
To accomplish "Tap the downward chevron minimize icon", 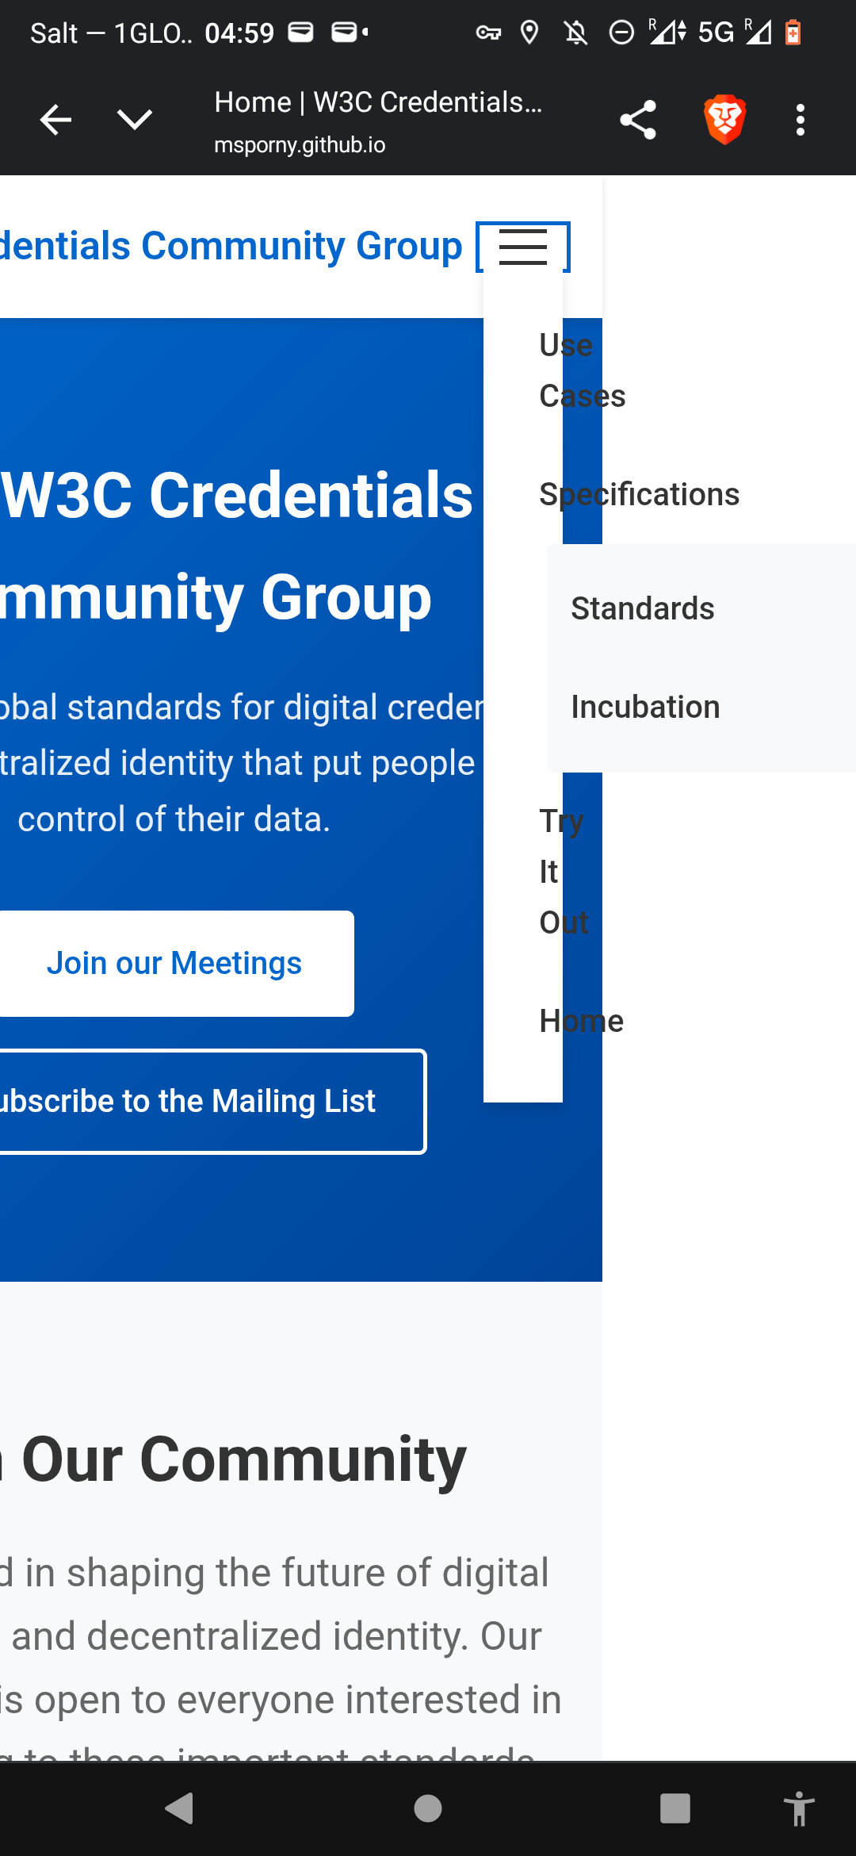I will pyautogui.click(x=135, y=120).
